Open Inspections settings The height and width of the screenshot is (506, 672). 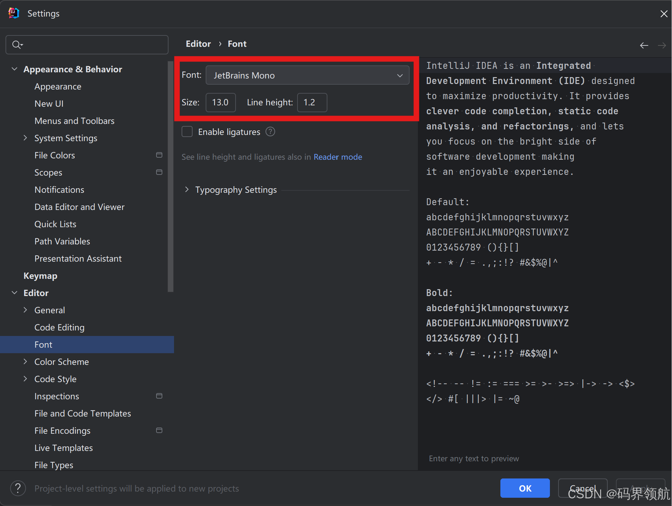click(57, 396)
